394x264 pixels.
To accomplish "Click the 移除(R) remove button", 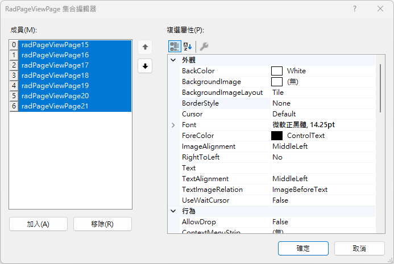I will pyautogui.click(x=102, y=224).
